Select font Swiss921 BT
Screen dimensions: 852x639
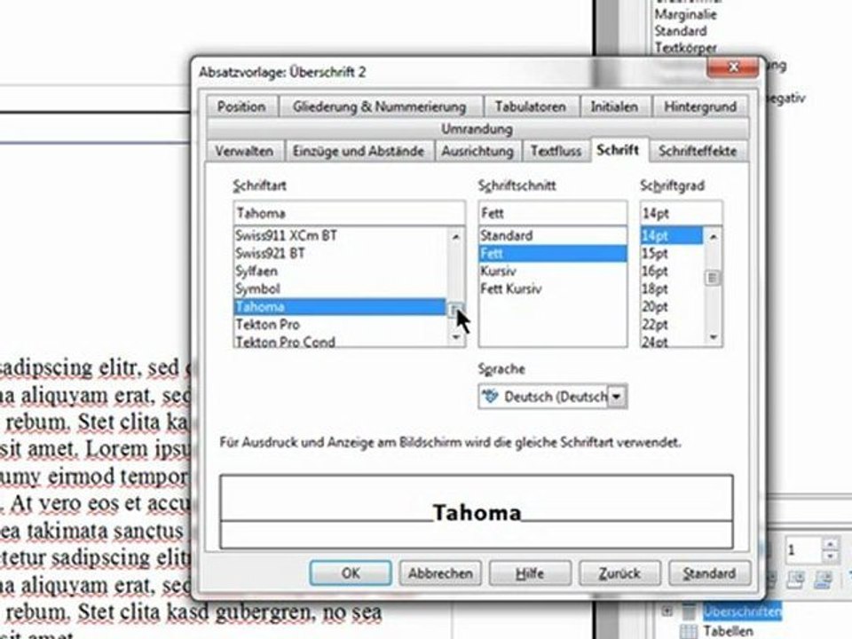click(x=340, y=253)
